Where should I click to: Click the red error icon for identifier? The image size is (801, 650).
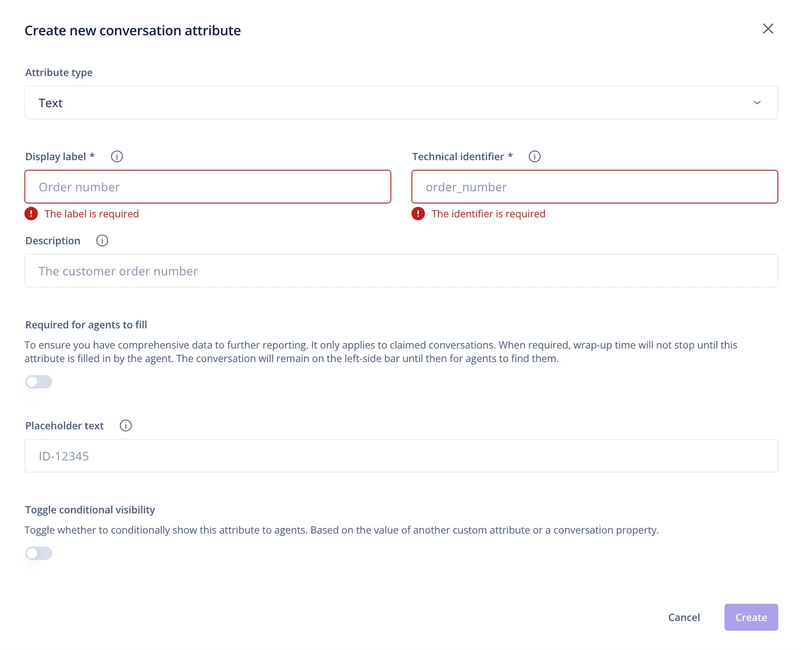pyautogui.click(x=418, y=214)
